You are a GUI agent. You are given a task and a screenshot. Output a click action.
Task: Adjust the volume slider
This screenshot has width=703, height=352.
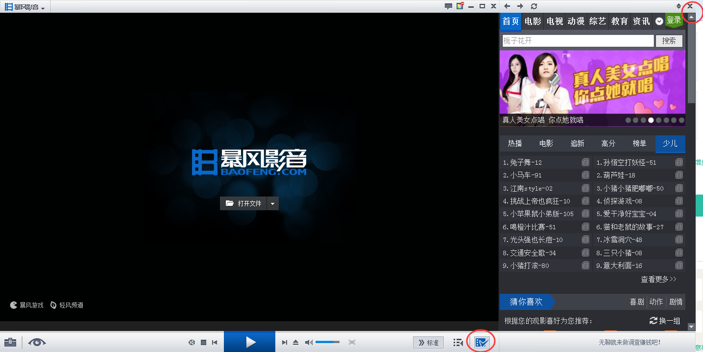[327, 343]
